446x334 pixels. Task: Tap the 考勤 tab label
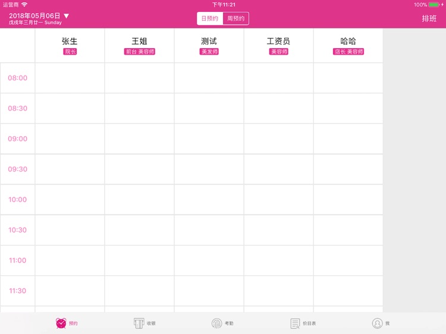pyautogui.click(x=229, y=323)
